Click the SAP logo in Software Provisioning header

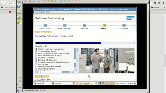tap(130, 18)
